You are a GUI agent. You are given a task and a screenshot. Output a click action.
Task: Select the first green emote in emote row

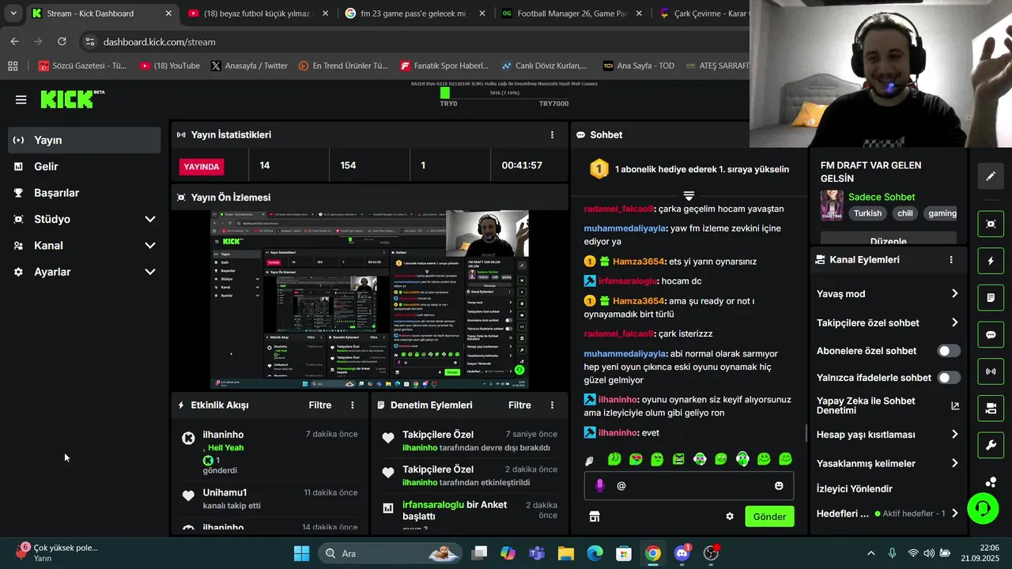(614, 459)
